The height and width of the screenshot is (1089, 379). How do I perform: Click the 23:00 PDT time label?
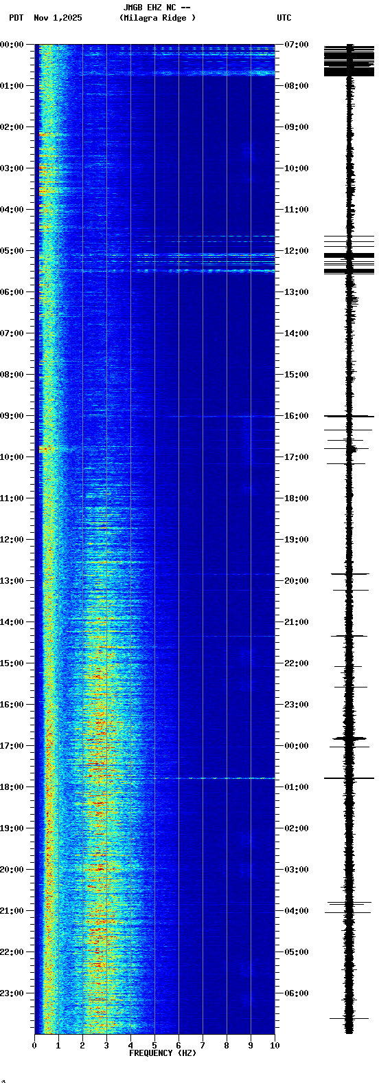12,993
